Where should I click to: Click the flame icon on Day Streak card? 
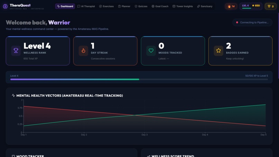tap(83, 51)
